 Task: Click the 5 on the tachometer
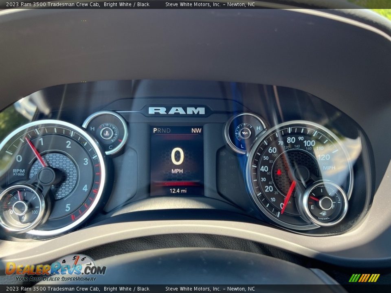(68, 208)
